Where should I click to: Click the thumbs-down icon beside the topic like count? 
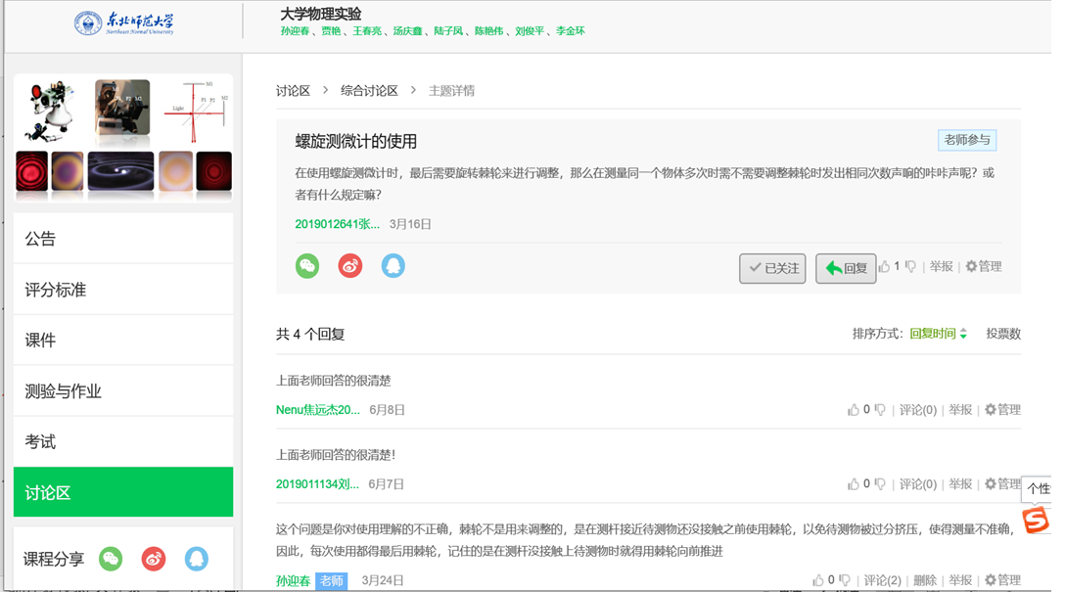click(x=911, y=266)
